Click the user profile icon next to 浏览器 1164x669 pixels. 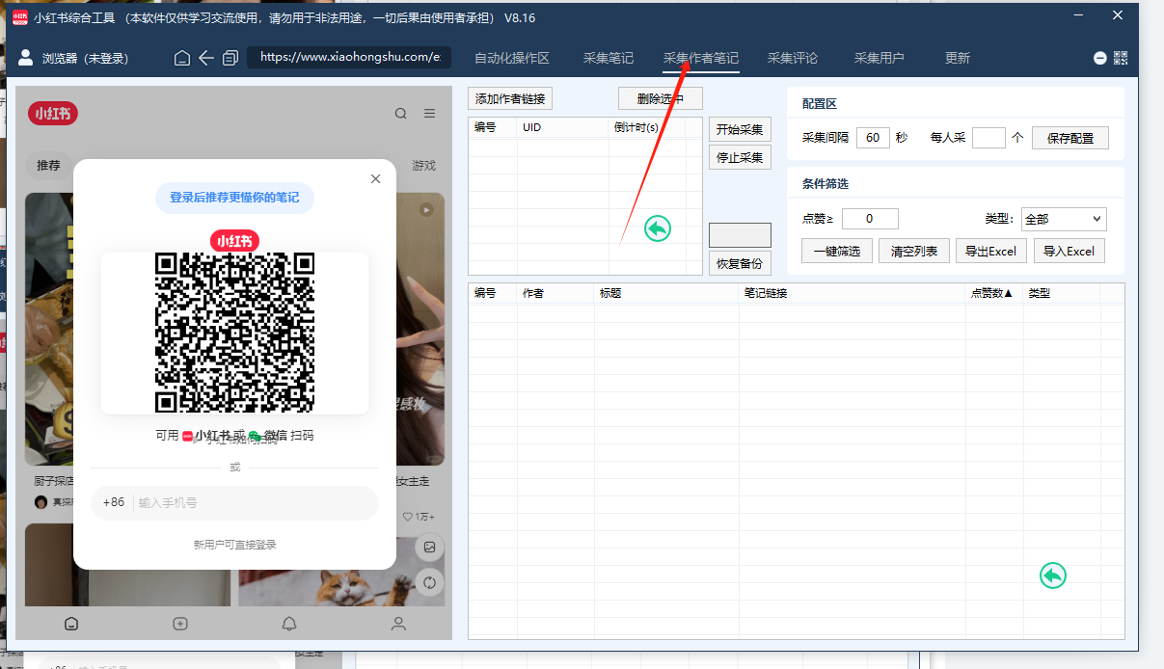[x=26, y=58]
